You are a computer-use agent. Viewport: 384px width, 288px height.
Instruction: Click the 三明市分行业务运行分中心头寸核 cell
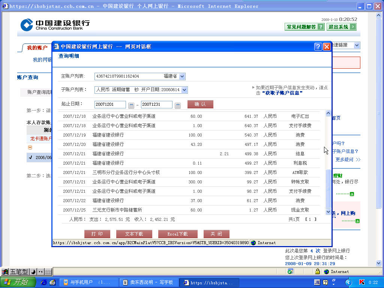[126, 172]
